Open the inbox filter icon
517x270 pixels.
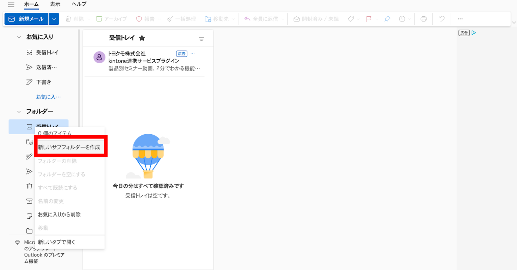(x=201, y=39)
